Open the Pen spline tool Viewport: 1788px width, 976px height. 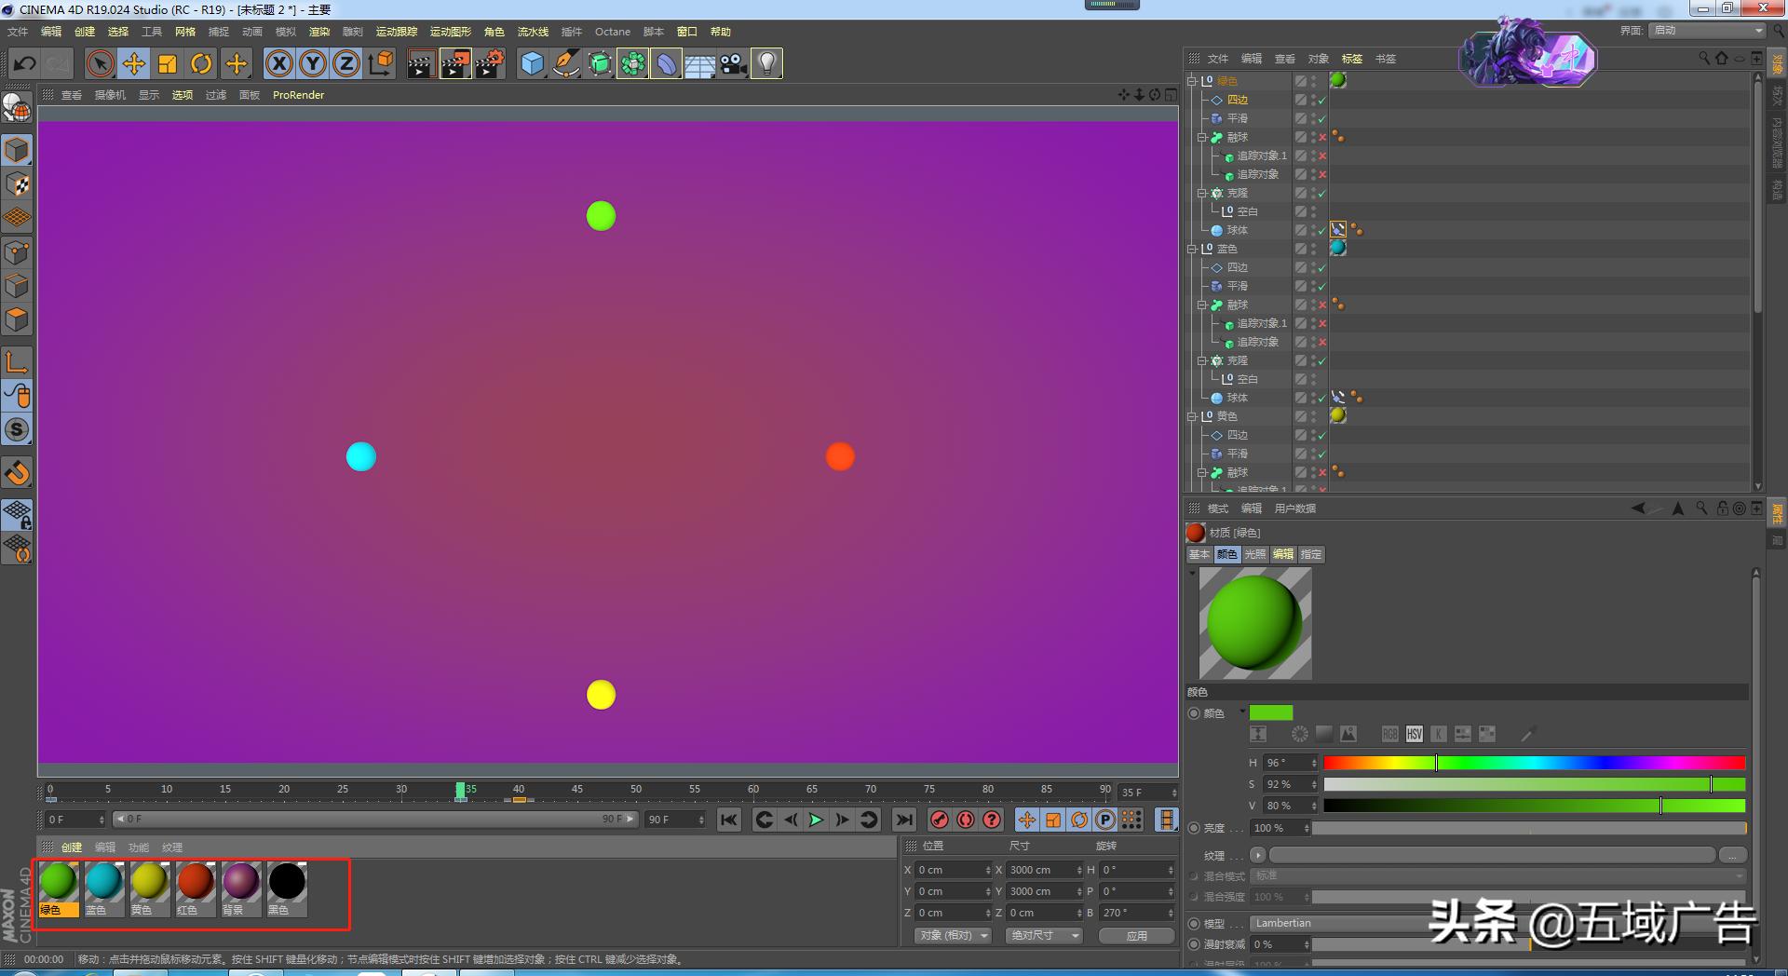(x=565, y=63)
